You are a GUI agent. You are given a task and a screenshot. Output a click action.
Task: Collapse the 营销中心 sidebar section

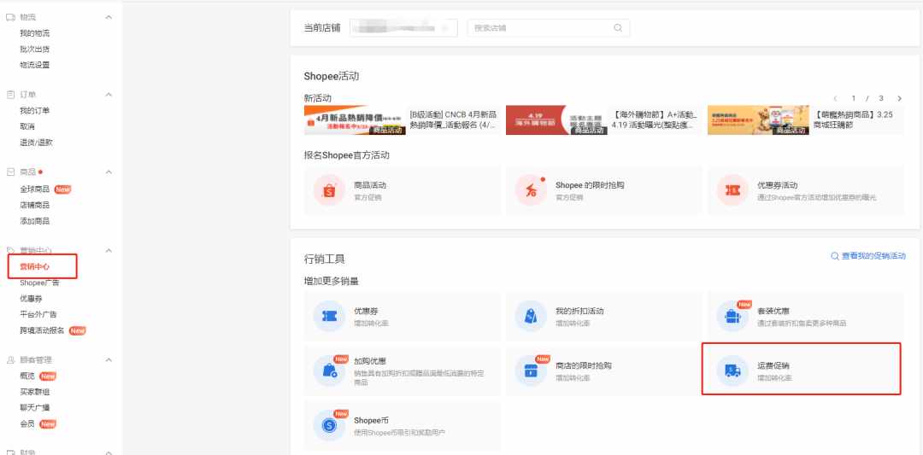[x=109, y=250]
